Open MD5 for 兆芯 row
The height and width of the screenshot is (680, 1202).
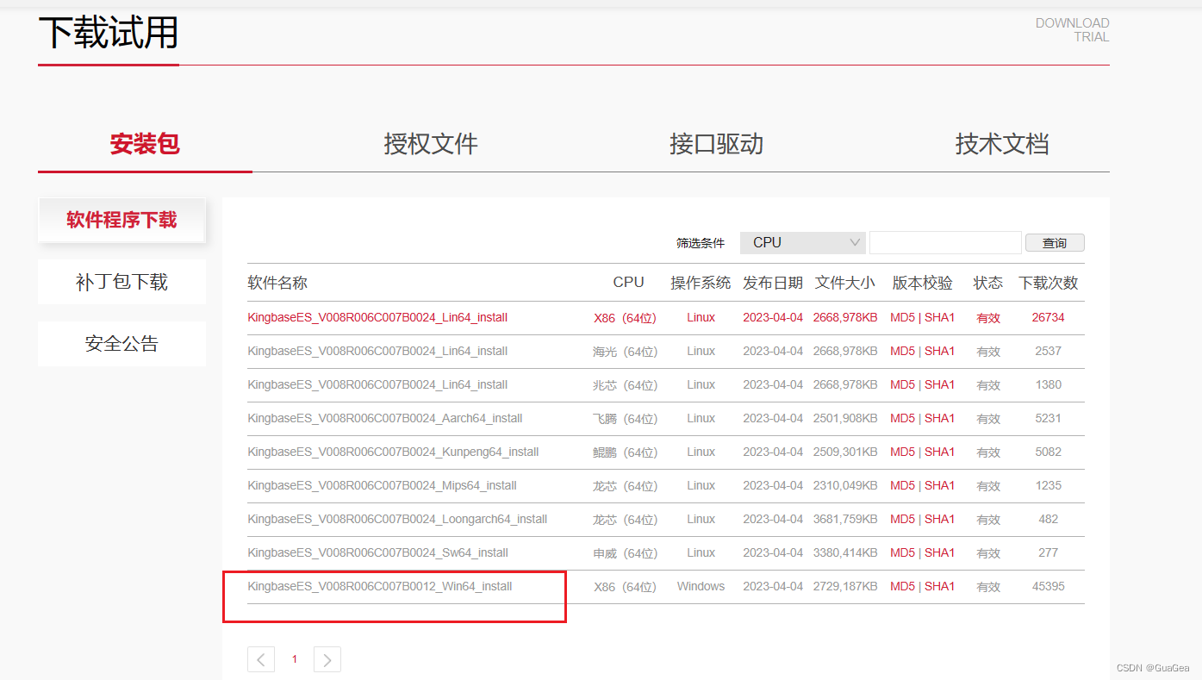902,384
